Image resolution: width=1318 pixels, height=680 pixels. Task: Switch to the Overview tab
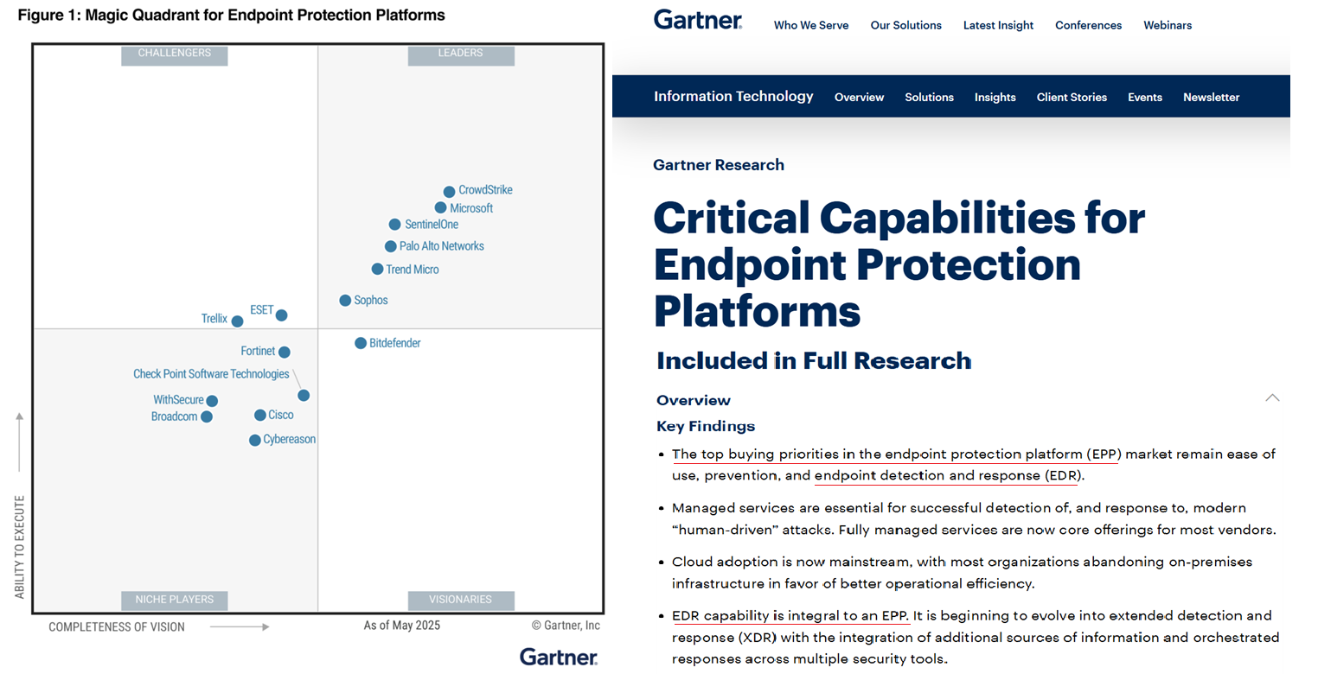(x=859, y=98)
